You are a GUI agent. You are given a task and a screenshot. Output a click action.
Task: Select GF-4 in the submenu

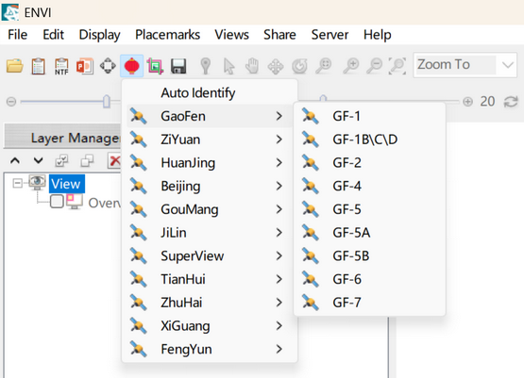pyautogui.click(x=369, y=186)
